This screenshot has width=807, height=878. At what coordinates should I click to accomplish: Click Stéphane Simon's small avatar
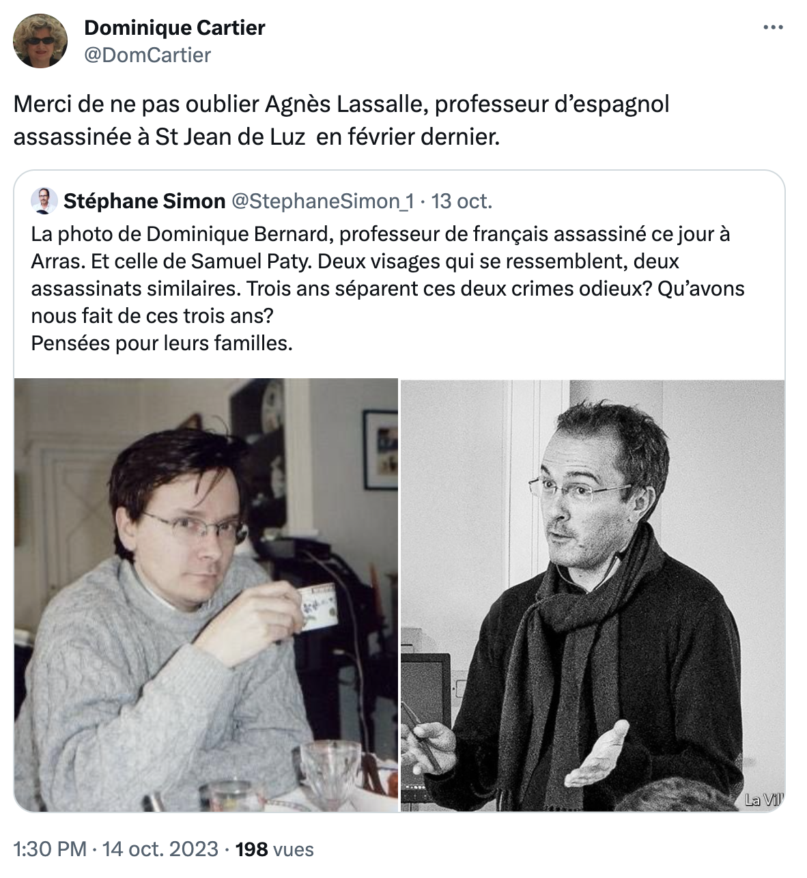[44, 201]
